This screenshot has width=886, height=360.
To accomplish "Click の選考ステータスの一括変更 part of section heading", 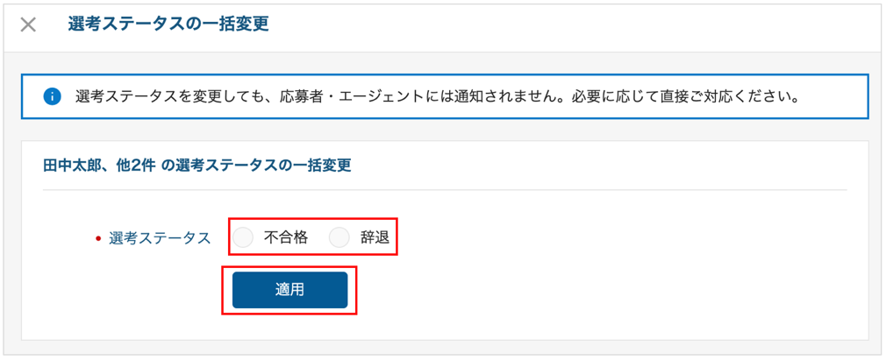I will (256, 166).
